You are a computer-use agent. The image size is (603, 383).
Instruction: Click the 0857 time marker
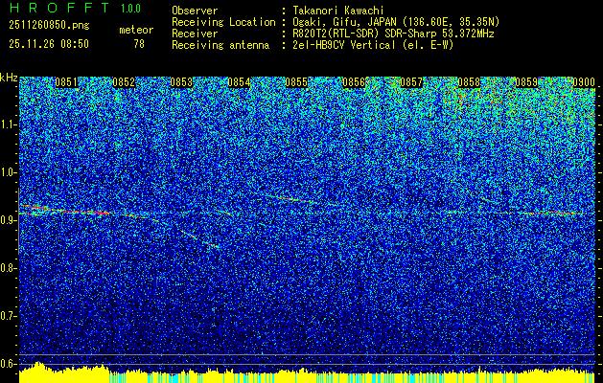click(411, 82)
